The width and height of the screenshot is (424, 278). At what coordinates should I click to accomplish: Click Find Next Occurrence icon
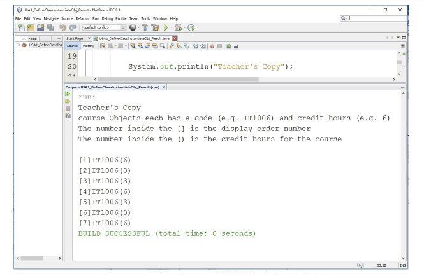pos(148,46)
